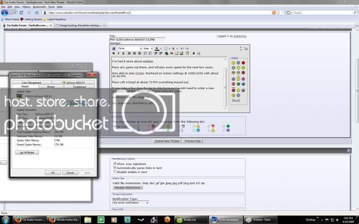Viewport: 359px width, 224px height.
Task: Switch editor mode icon at toolbar right
Action: (x=245, y=48)
